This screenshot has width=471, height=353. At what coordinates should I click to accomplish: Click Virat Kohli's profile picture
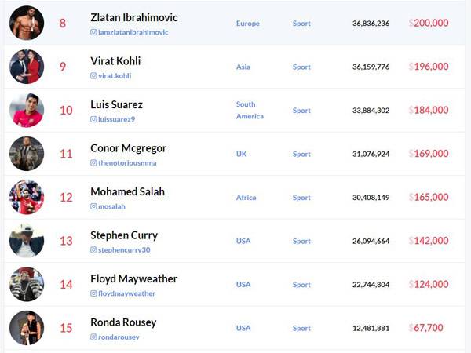click(x=27, y=67)
